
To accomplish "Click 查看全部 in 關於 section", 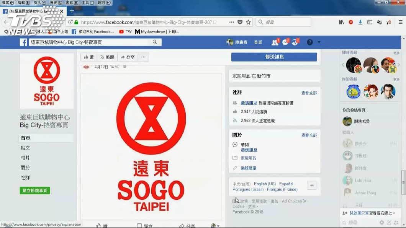I will pos(309,135).
